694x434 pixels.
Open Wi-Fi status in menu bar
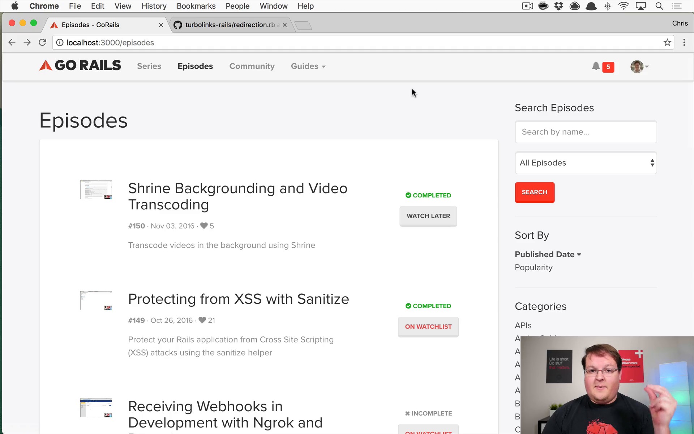[624, 6]
